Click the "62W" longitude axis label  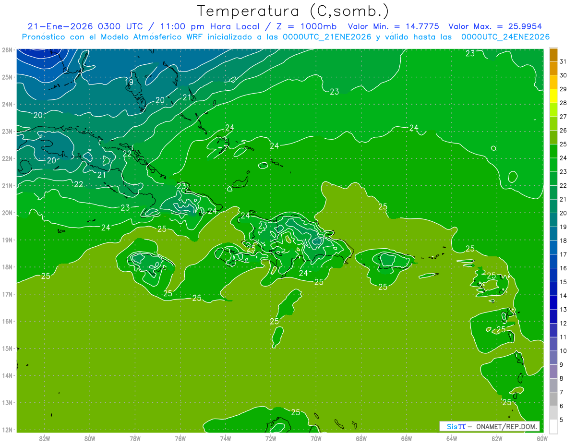tap(497, 438)
